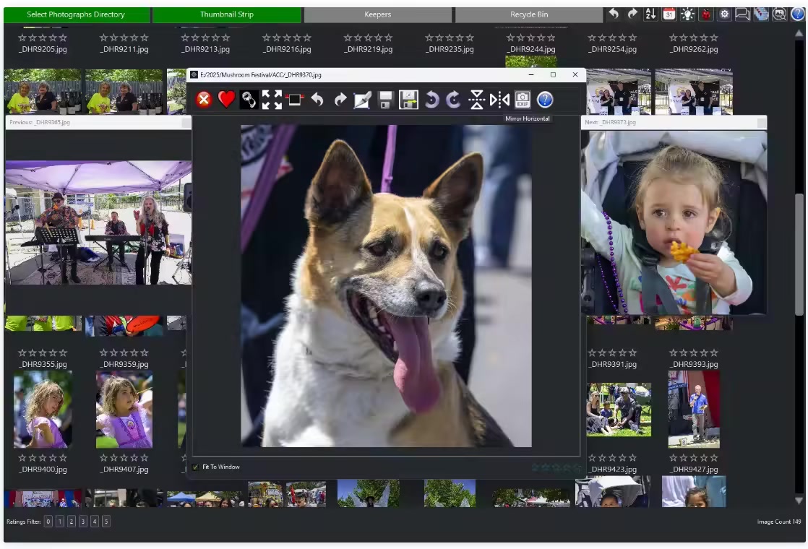The height and width of the screenshot is (549, 808).
Task: Uncheck the Fit To Window checkbox
Action: coord(195,467)
